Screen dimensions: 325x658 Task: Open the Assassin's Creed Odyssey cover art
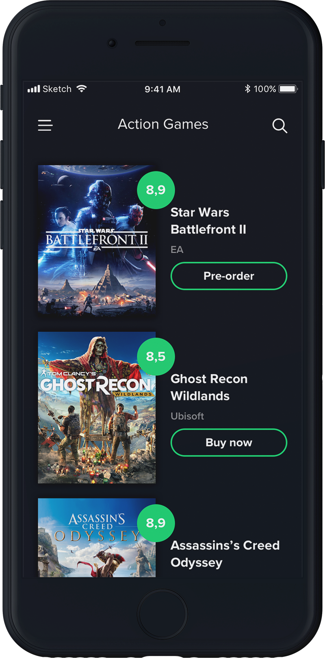[97, 538]
